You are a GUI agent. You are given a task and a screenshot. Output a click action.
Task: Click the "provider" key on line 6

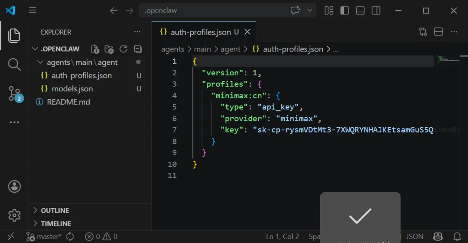tap(243, 119)
